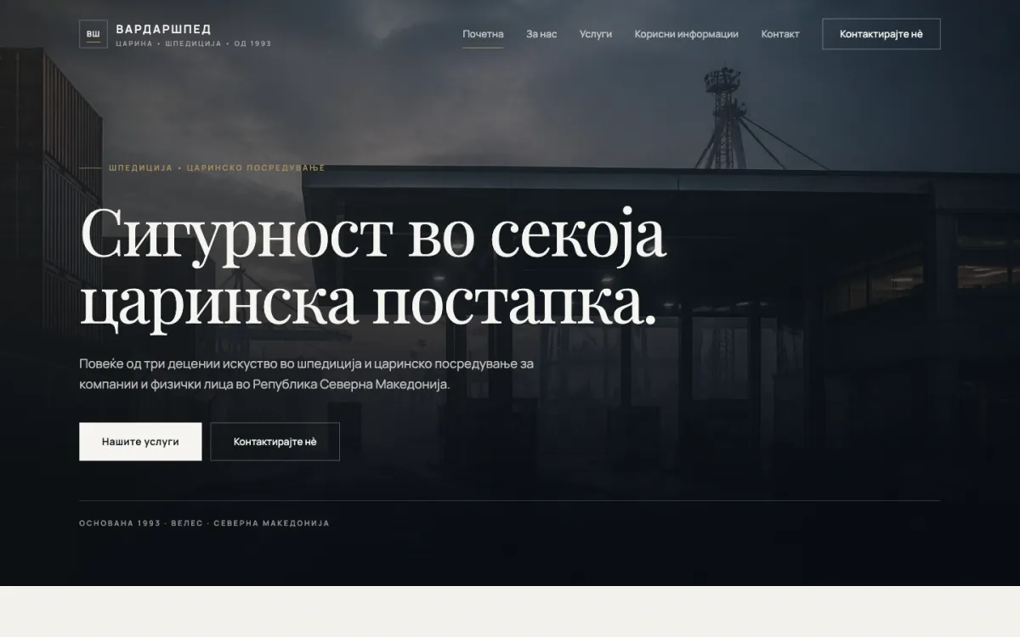Navigate to the Контакт page
The image size is (1020, 637).
click(780, 34)
